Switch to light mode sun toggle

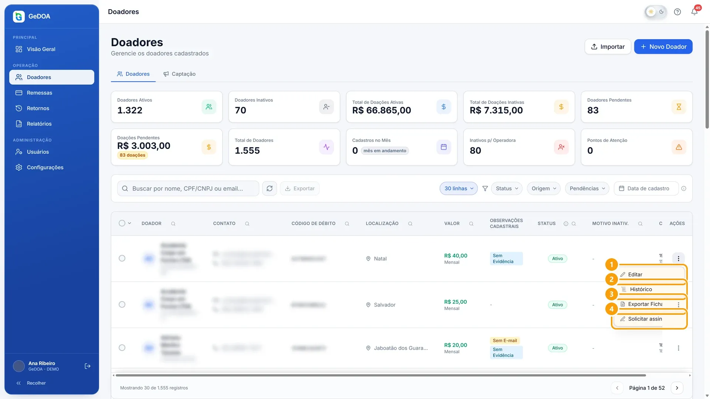tap(651, 12)
